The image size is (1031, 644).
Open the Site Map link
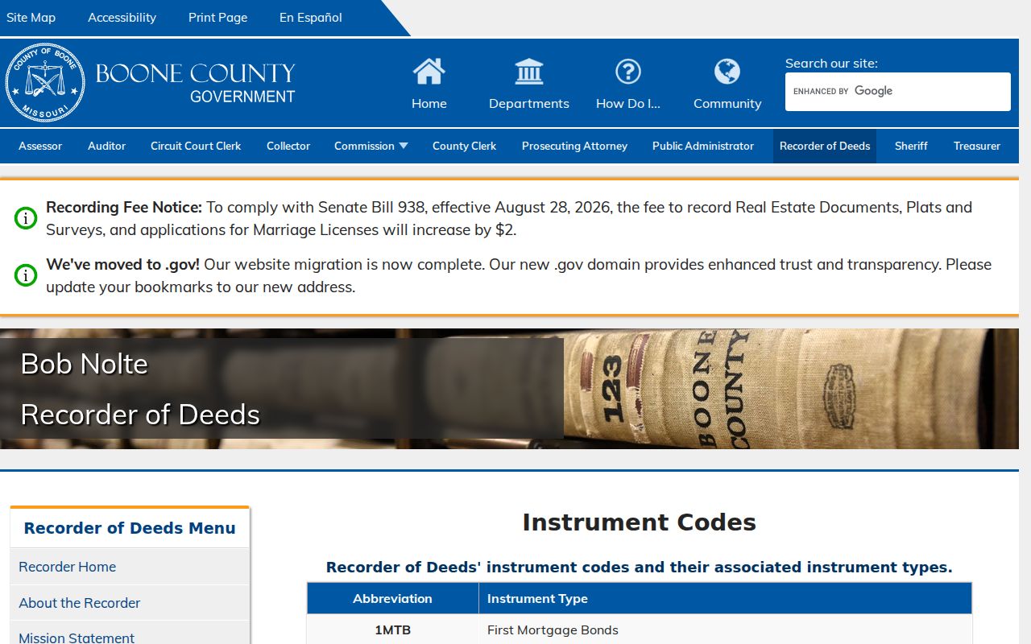pos(31,18)
